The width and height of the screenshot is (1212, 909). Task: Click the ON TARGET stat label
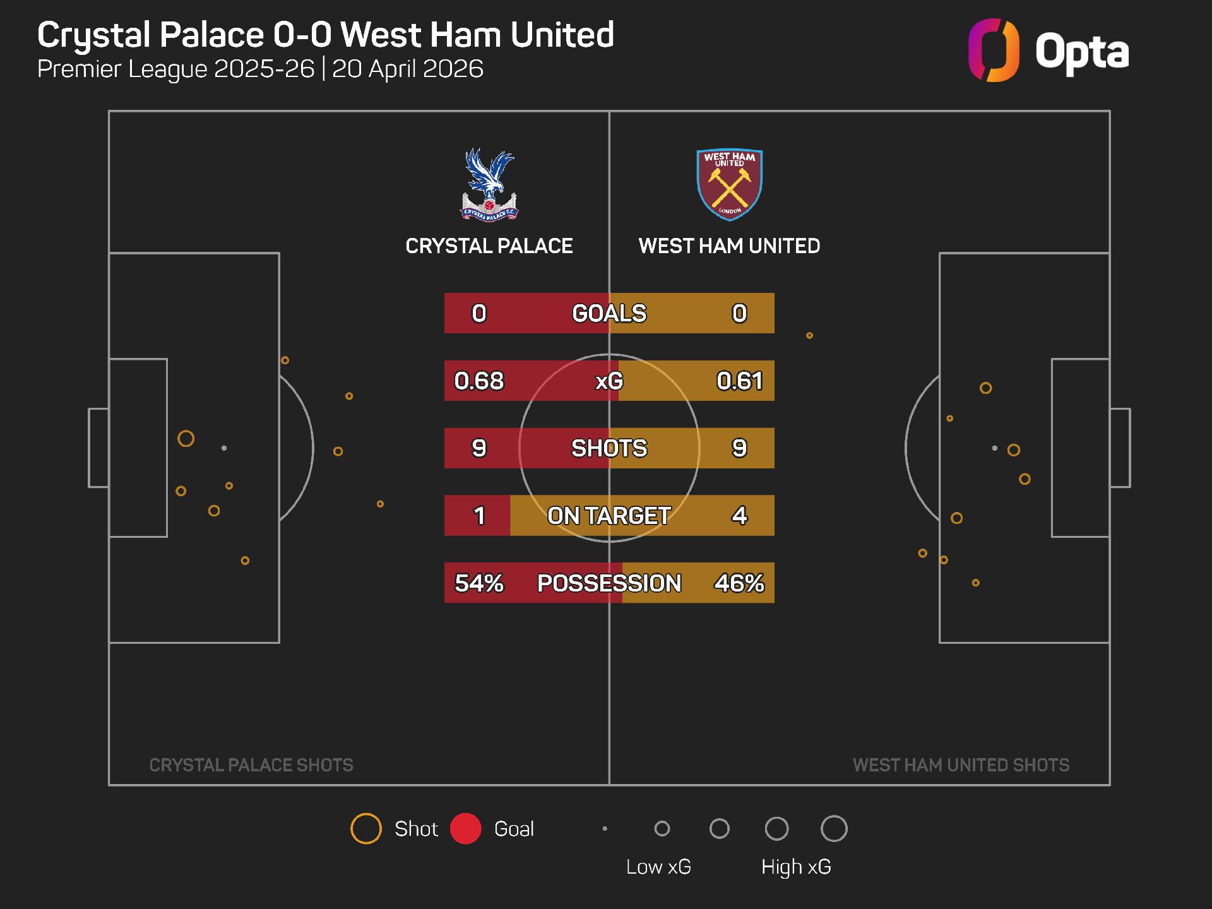609,516
